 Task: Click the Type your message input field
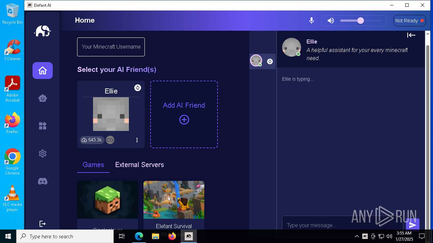point(342,225)
